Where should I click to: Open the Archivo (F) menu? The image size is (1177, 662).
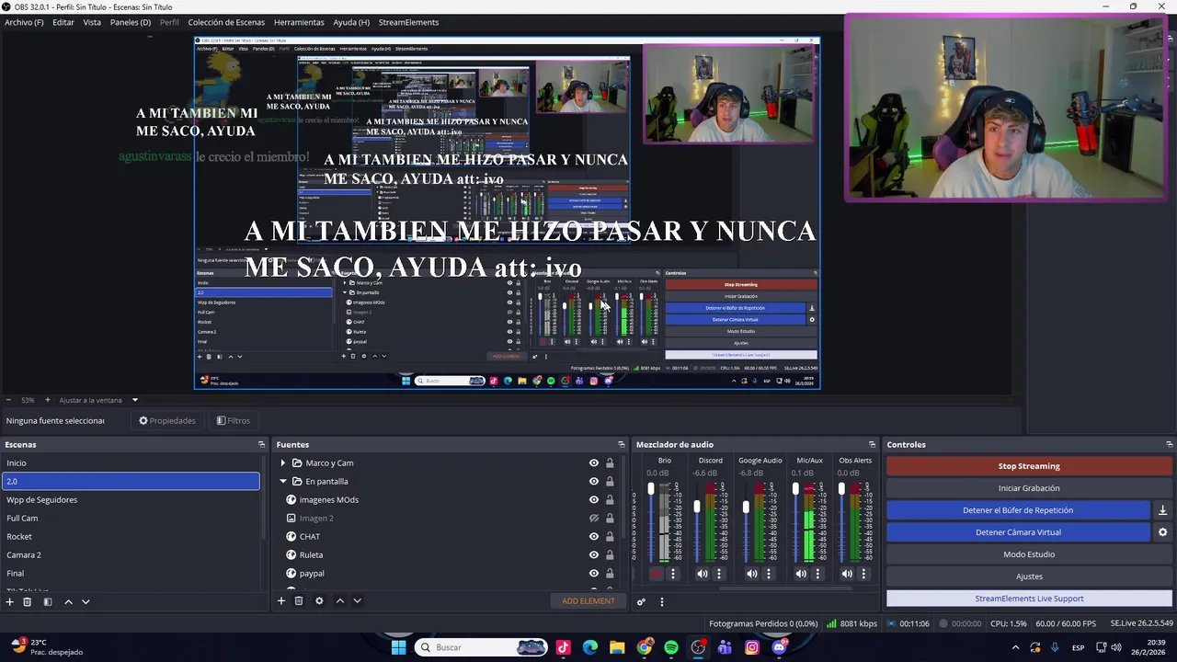24,22
